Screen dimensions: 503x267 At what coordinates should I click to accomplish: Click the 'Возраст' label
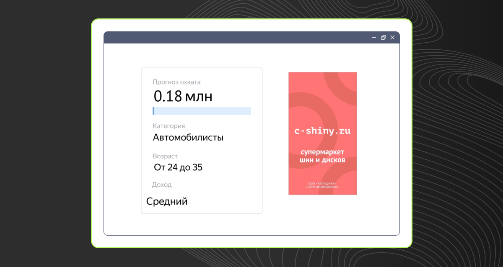[165, 156]
